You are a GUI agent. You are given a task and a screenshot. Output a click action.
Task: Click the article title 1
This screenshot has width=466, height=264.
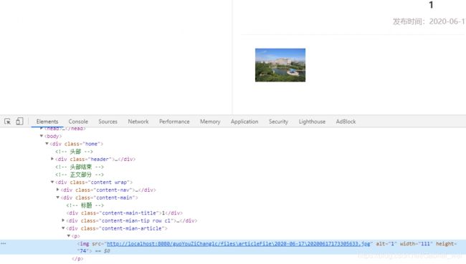click(x=431, y=5)
